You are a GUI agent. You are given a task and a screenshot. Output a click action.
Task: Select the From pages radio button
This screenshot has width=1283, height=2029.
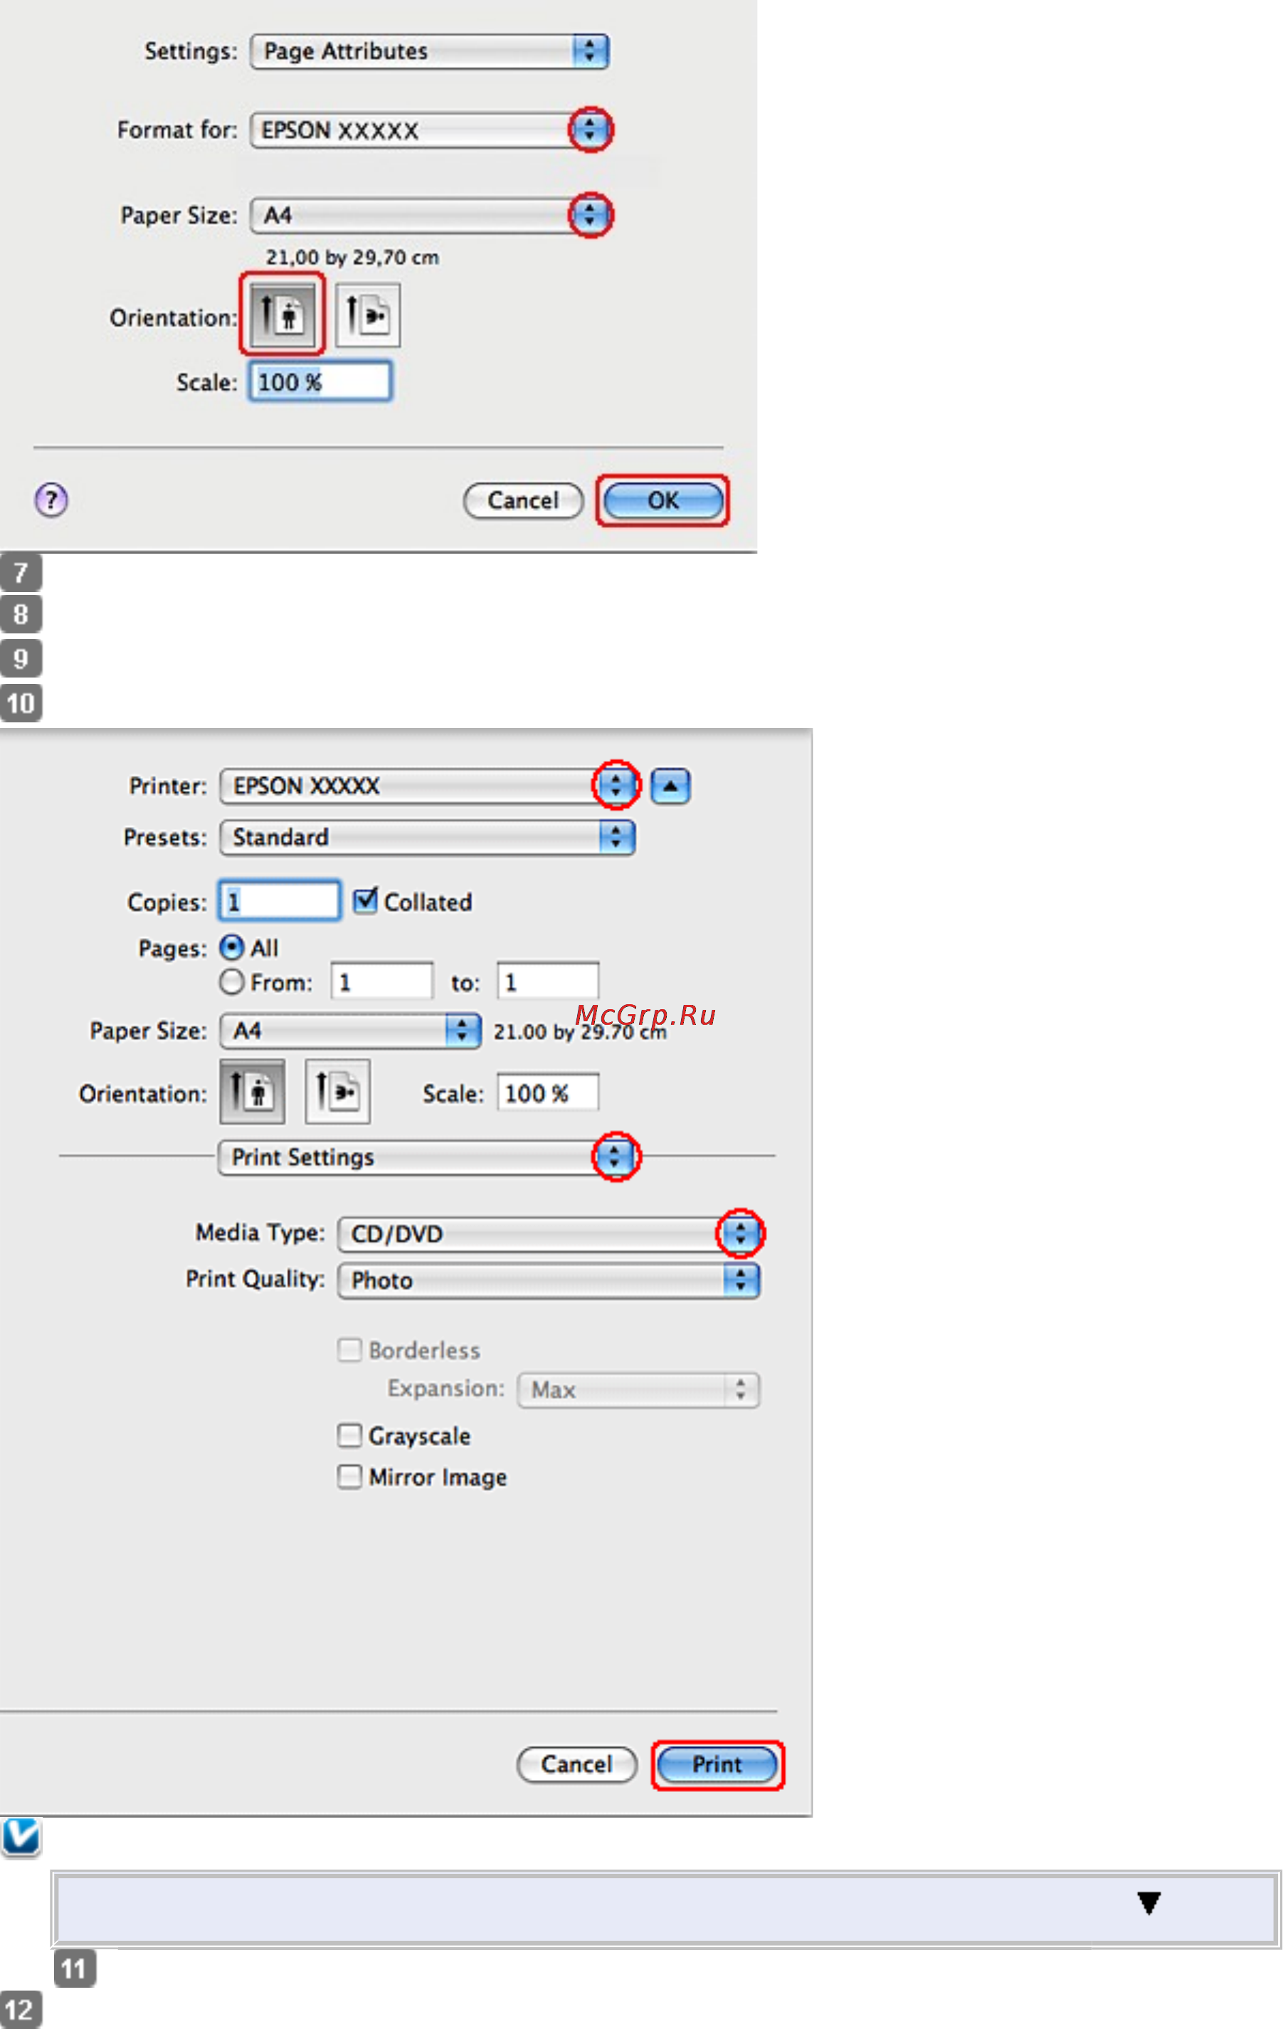[232, 981]
